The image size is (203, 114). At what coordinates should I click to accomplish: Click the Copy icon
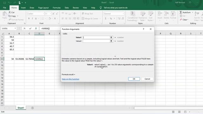(x=10, y=16)
